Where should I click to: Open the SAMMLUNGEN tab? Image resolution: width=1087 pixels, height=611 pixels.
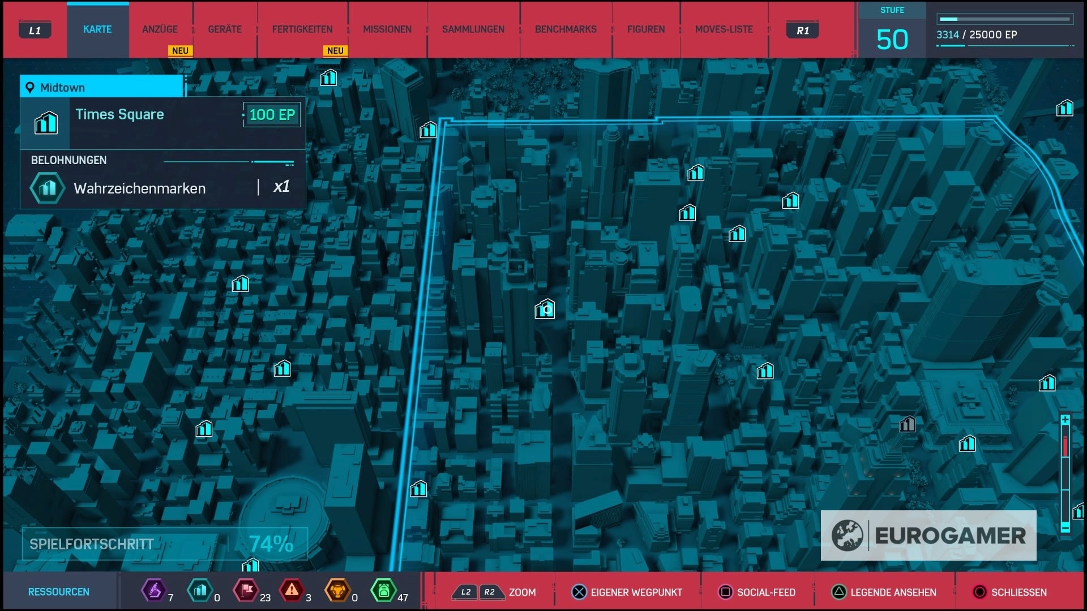pos(473,29)
